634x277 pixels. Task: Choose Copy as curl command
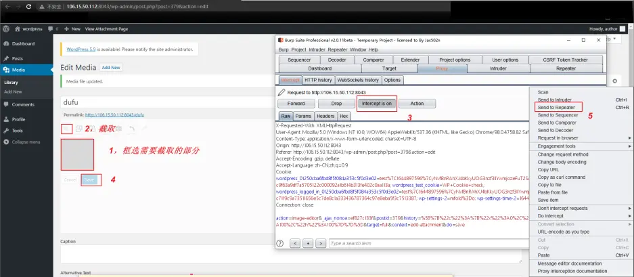(561, 177)
